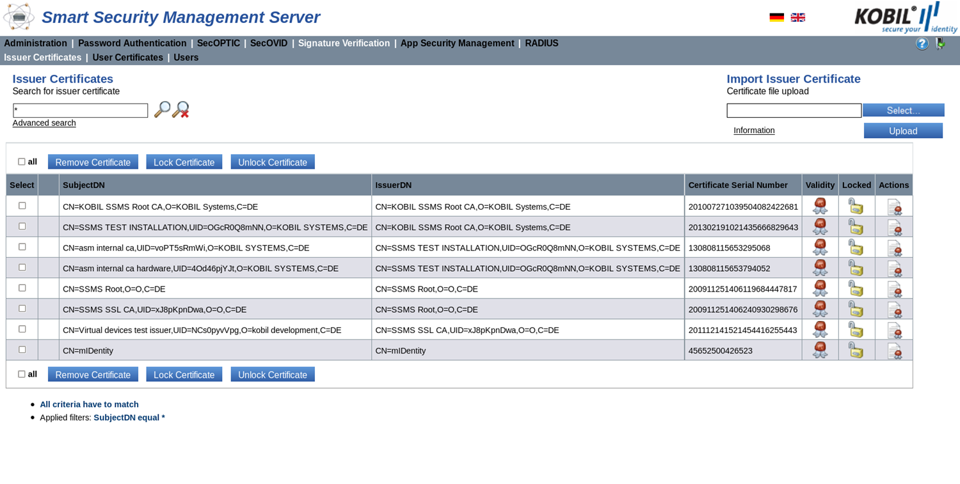
Task: Select checkbox for Virtual devices test issuer row
Action: tap(22, 329)
